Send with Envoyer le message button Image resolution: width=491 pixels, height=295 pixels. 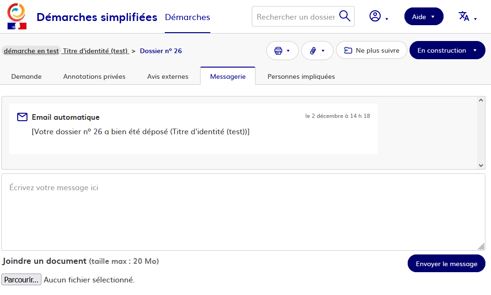click(446, 264)
